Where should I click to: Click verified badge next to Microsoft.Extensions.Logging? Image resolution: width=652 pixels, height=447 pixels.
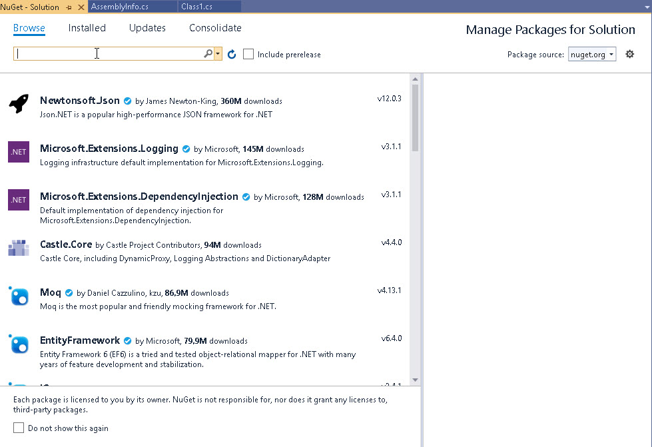point(186,149)
